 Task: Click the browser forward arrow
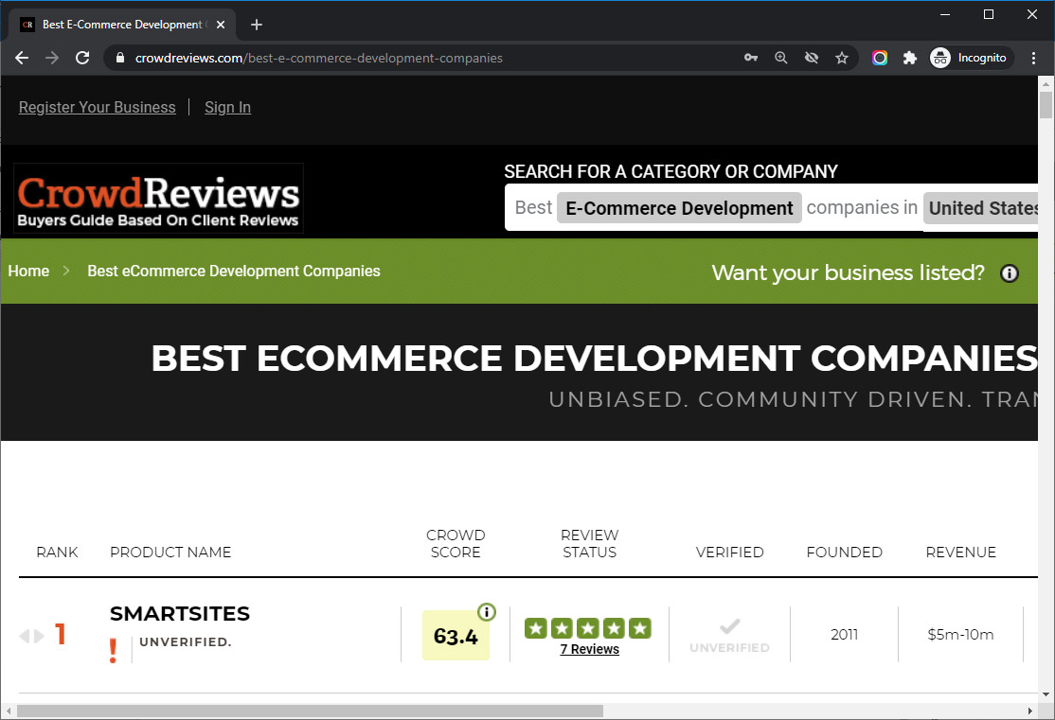coord(52,58)
